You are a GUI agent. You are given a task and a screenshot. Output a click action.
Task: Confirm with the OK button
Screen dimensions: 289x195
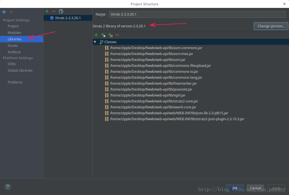235,188
